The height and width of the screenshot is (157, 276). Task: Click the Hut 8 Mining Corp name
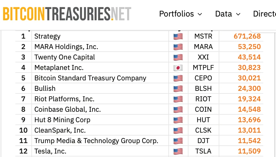tap(62, 120)
